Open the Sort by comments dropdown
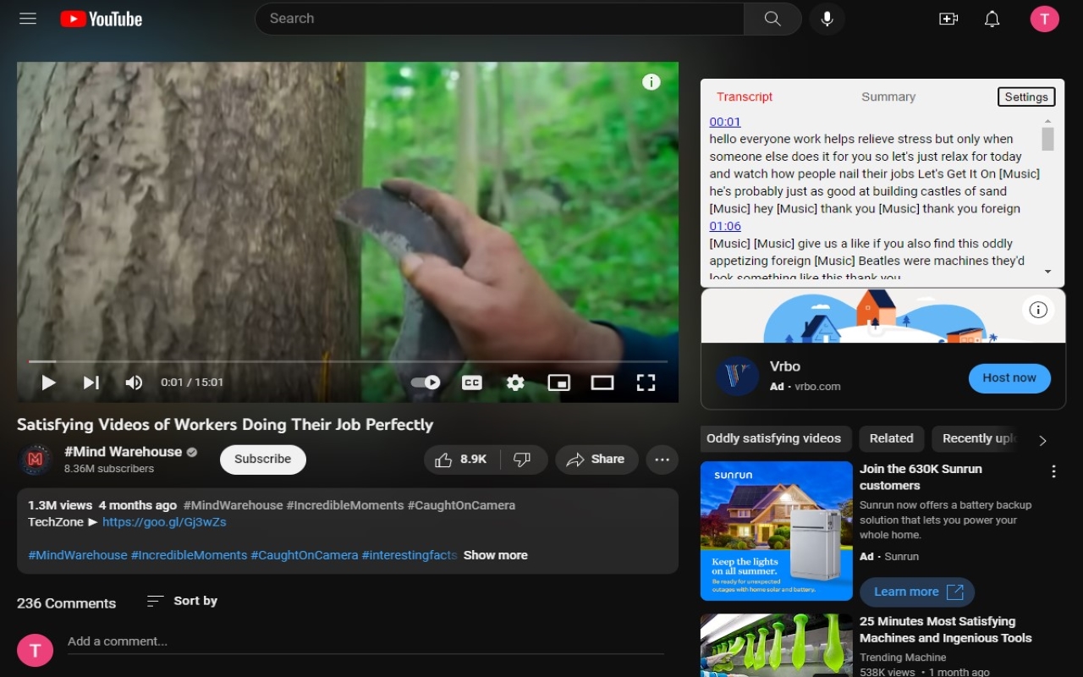Viewport: 1083px width, 677px height. 181,601
